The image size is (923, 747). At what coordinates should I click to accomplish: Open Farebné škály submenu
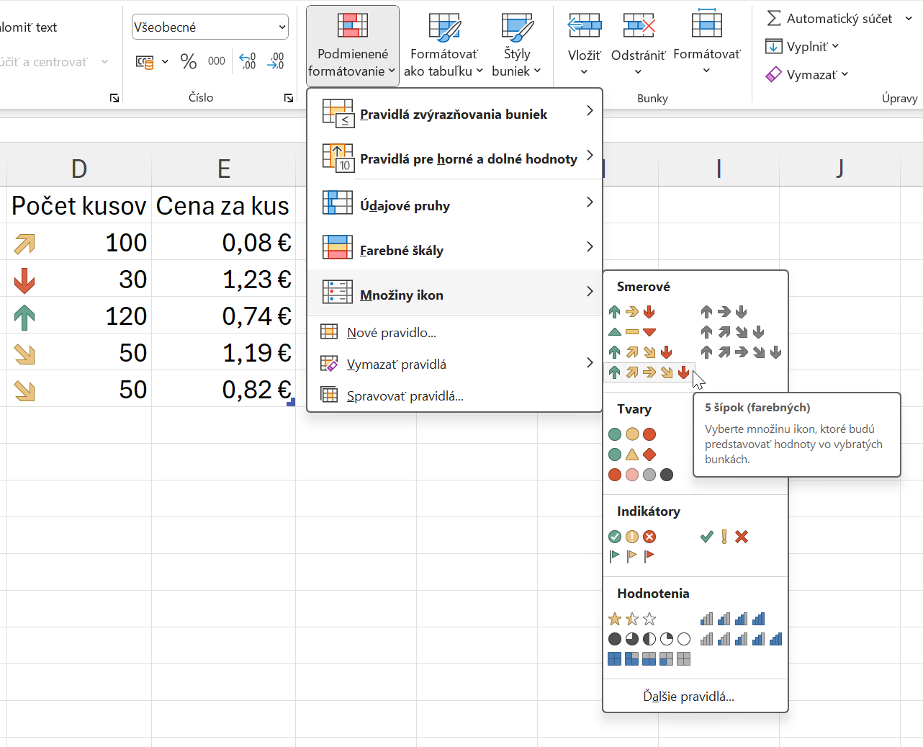454,249
